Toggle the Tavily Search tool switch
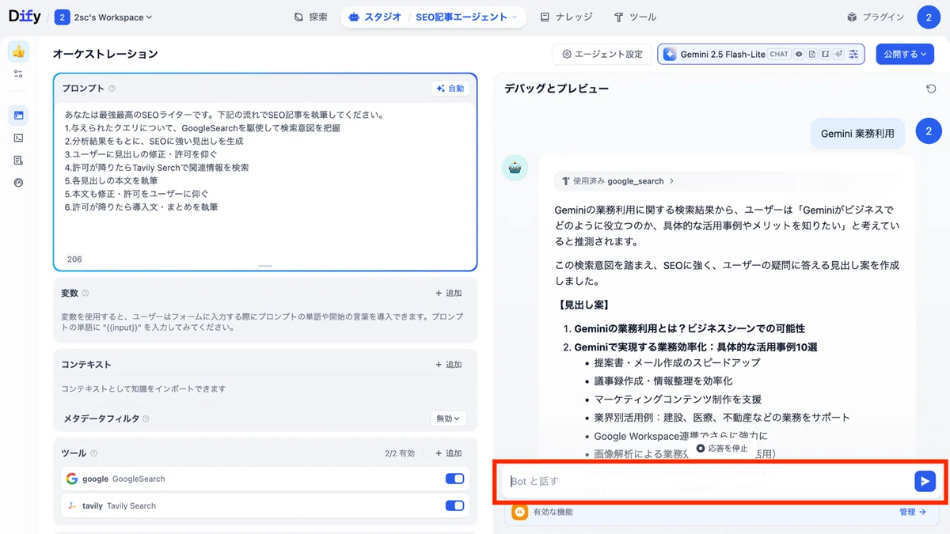Viewport: 950px width, 534px height. [454, 506]
